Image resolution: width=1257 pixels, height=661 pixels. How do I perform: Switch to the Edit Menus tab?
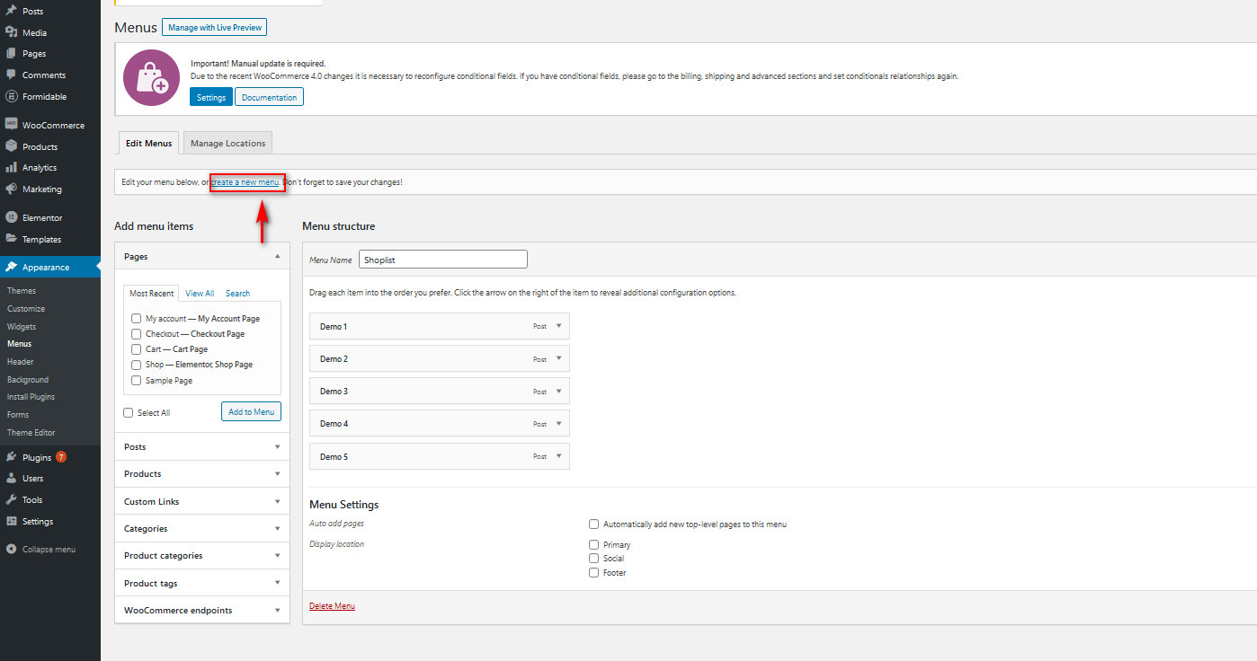pyautogui.click(x=148, y=143)
